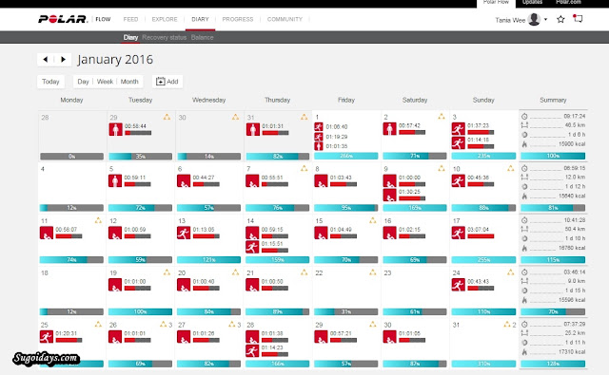Screen dimensions: 609x375
Task: Open Jan 3 running session 01:37:23
Action: [x=459, y=128]
